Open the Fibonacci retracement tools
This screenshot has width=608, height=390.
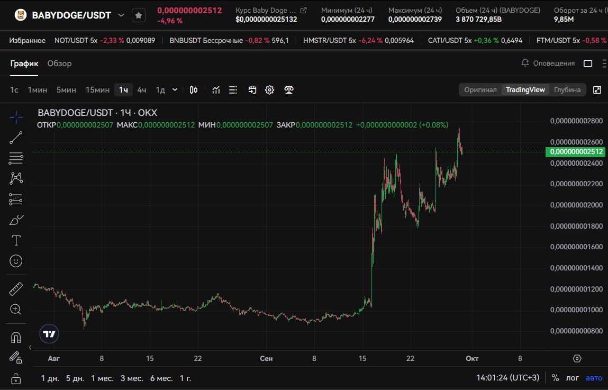16,158
